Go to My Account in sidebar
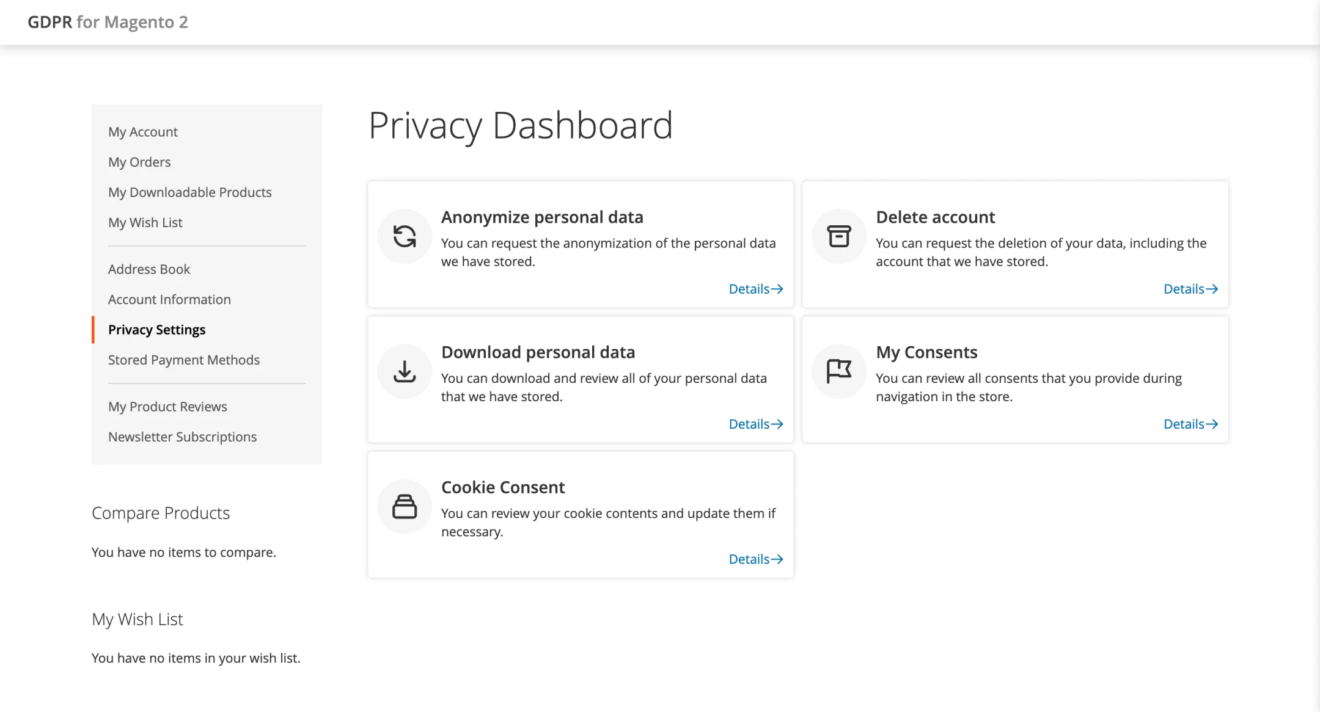The width and height of the screenshot is (1320, 712). (x=143, y=132)
